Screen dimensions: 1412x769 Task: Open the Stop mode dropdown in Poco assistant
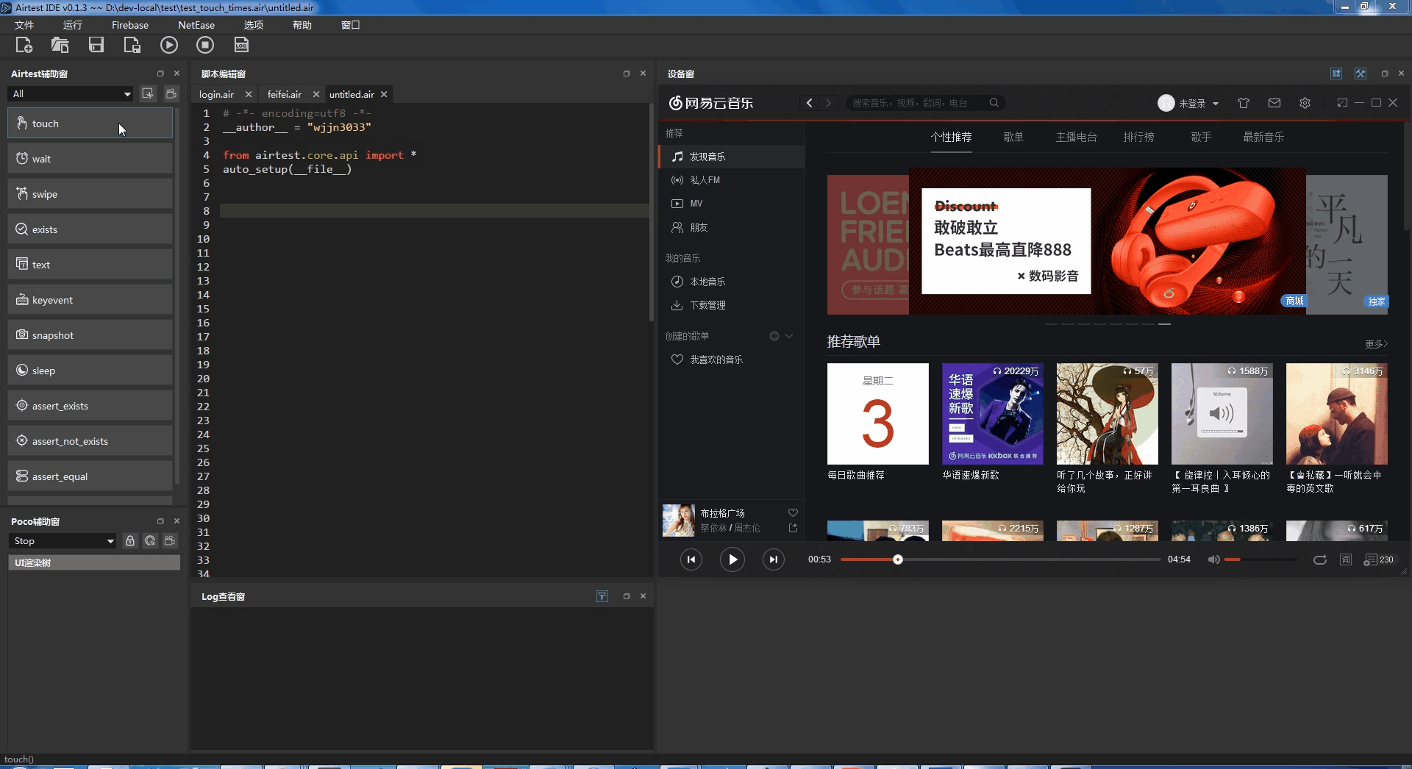point(63,540)
